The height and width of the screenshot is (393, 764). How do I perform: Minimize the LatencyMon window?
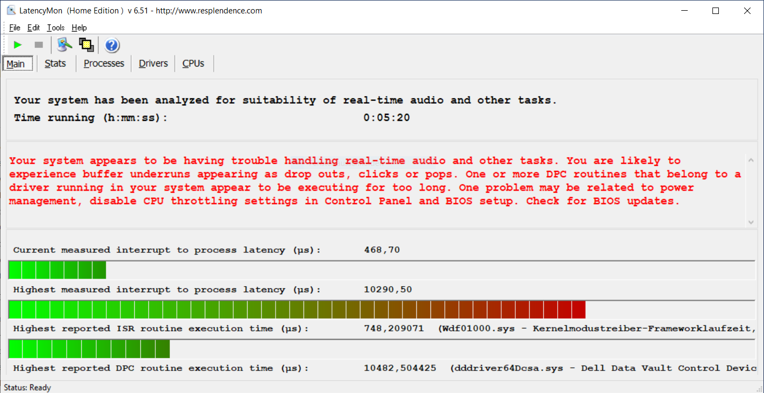tap(684, 11)
